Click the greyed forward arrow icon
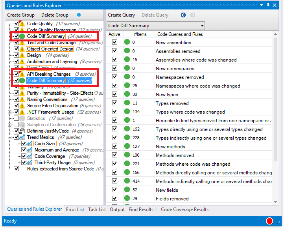The width and height of the screenshot is (284, 230). (193, 15)
